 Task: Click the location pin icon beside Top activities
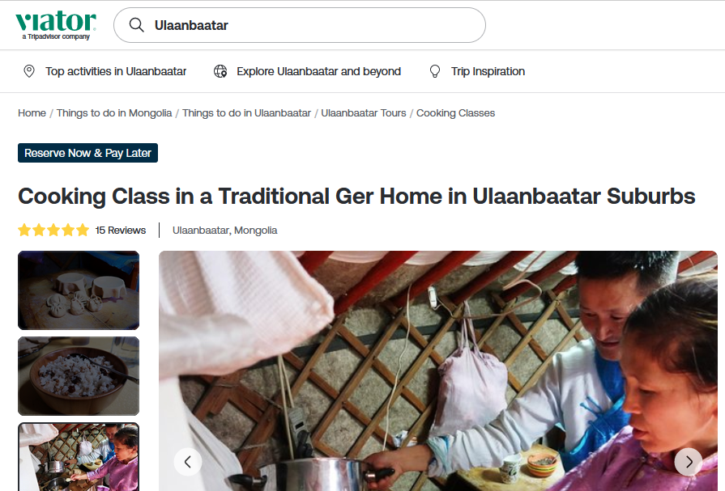coord(29,71)
